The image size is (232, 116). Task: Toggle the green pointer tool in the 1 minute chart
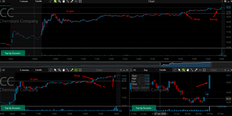tap(55, 1)
